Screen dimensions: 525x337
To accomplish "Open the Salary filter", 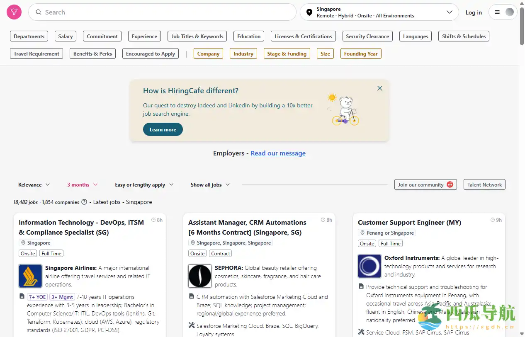I will pos(66,36).
